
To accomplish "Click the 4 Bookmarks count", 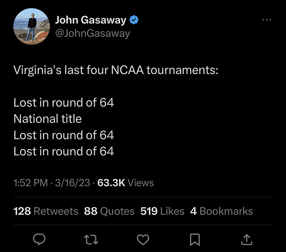I will point(221,211).
